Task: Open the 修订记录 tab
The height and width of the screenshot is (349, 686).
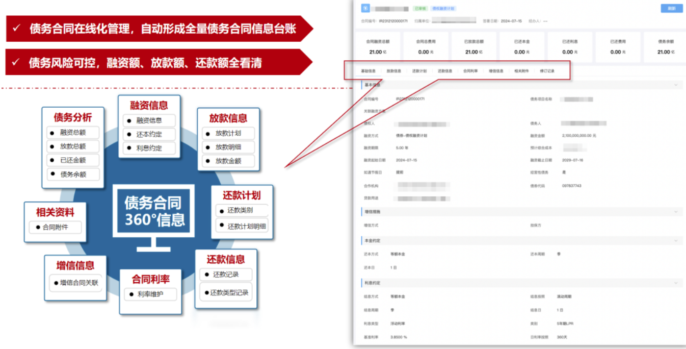Action: [x=547, y=71]
